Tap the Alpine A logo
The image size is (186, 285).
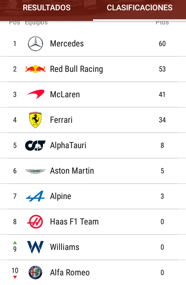point(35,196)
